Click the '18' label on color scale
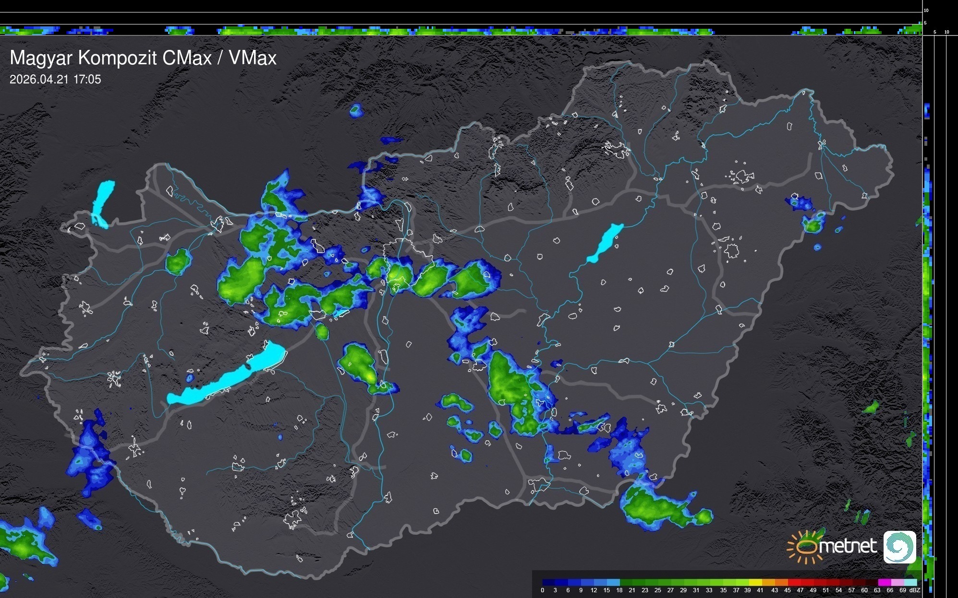The height and width of the screenshot is (598, 958). click(619, 590)
